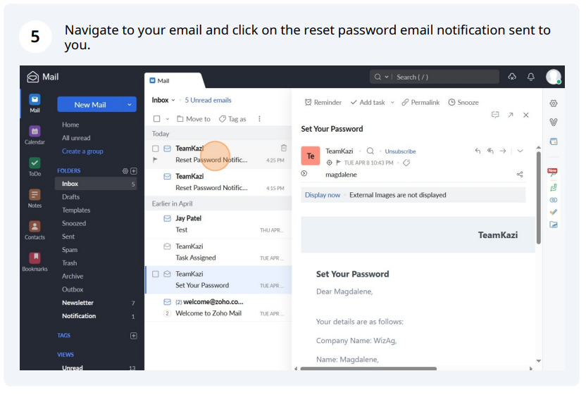Image resolution: width=586 pixels, height=402 pixels.
Task: Click the reply arrow icon in email
Action: 478,151
